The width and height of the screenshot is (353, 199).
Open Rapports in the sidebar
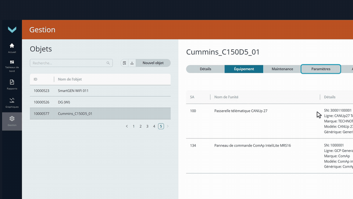click(12, 84)
